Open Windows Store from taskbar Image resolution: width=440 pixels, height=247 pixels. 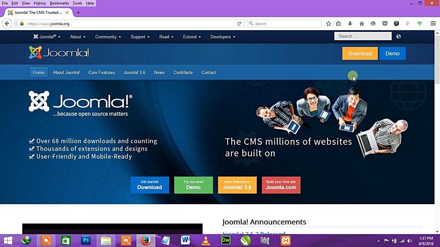66,240
